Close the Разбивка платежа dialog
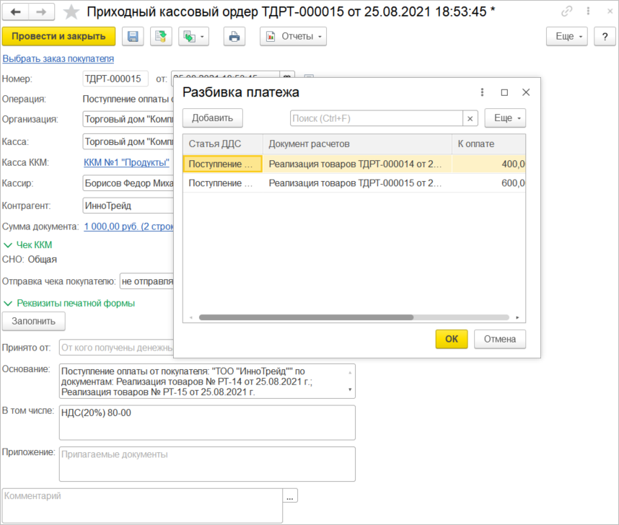 click(x=526, y=92)
